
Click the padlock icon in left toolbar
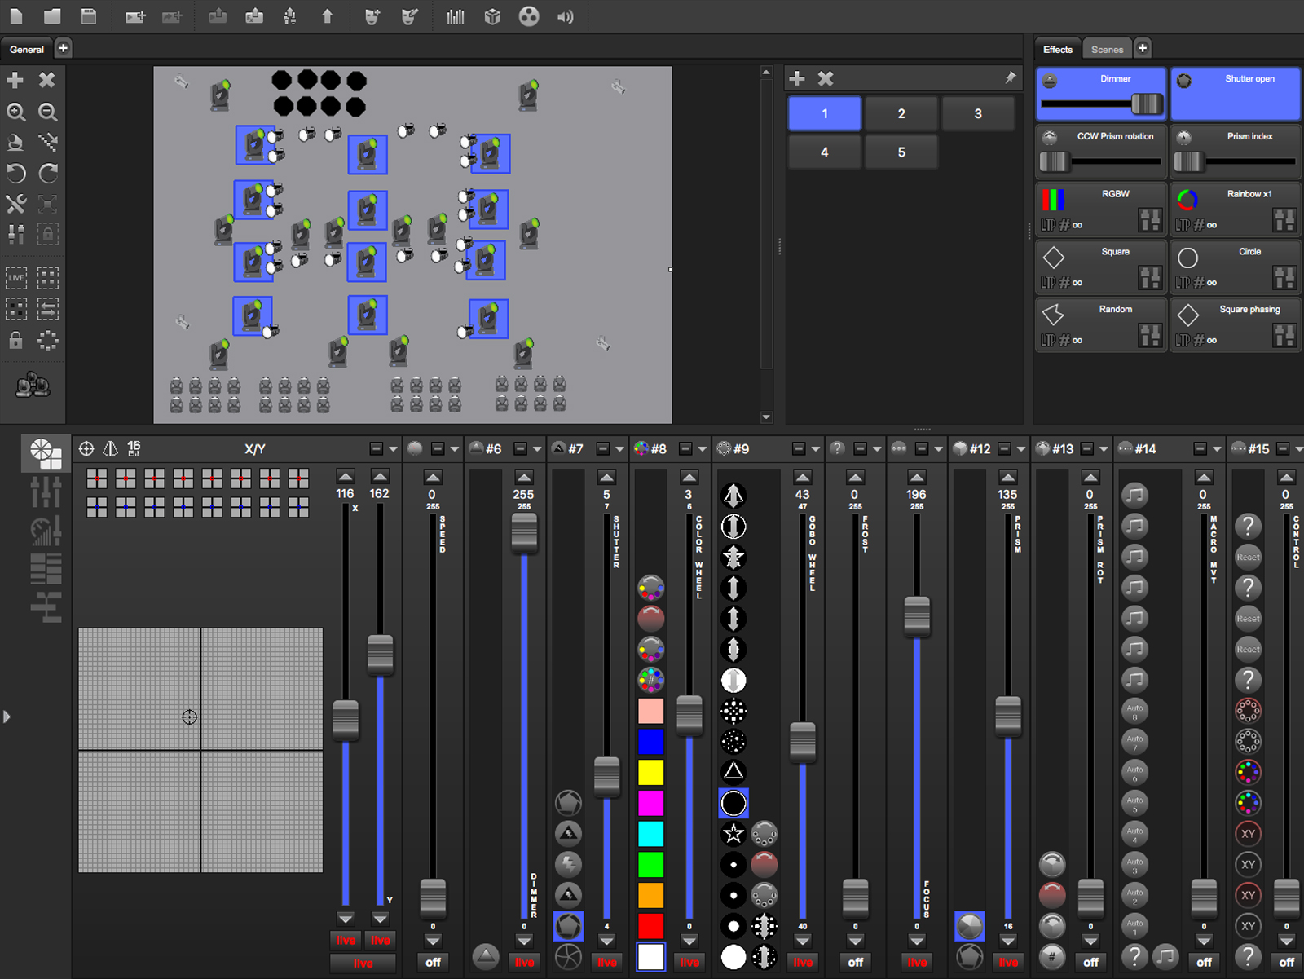click(x=15, y=341)
